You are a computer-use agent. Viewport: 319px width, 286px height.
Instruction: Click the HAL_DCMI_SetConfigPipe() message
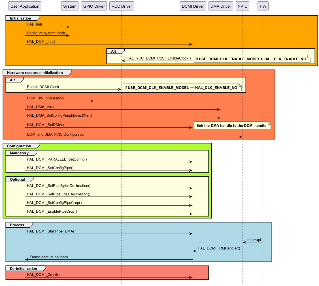(50, 168)
